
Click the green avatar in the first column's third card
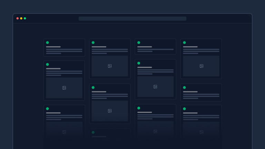(x=47, y=109)
